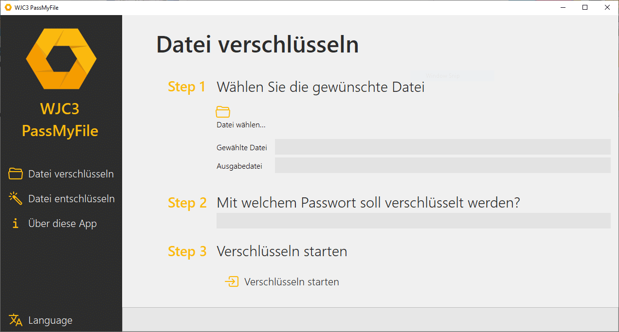Open the Language selection
The image size is (619, 332).
51,320
